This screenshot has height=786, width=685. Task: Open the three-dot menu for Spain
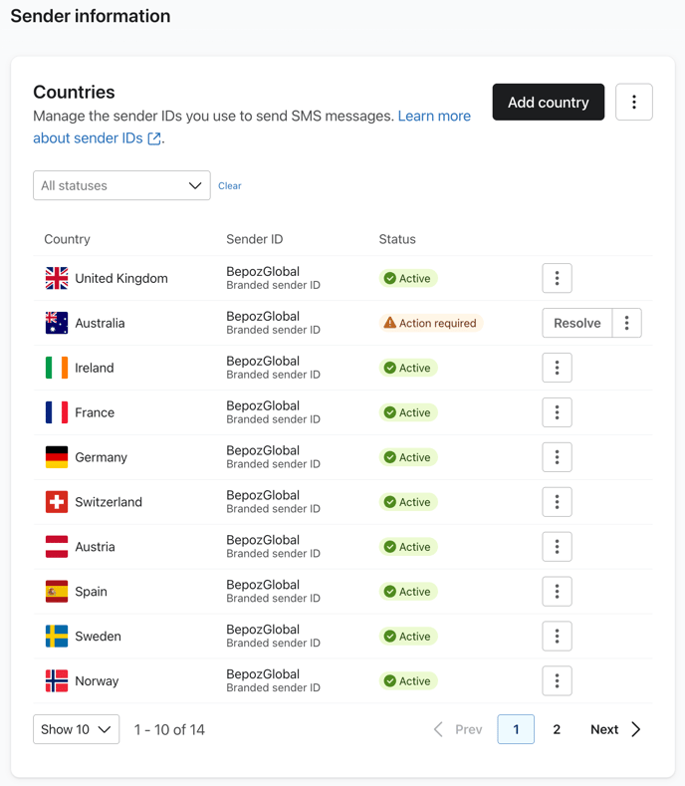point(557,592)
